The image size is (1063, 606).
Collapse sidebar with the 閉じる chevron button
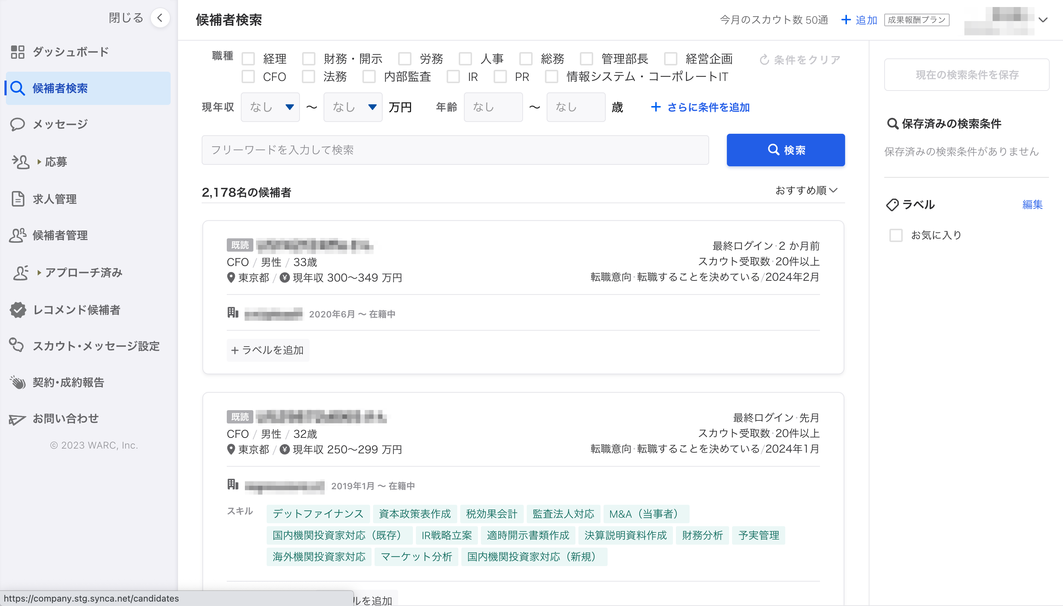(x=160, y=18)
